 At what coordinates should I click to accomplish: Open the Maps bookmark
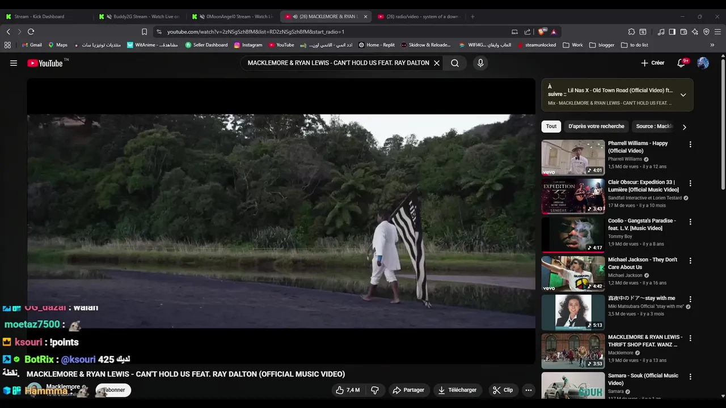(x=58, y=45)
